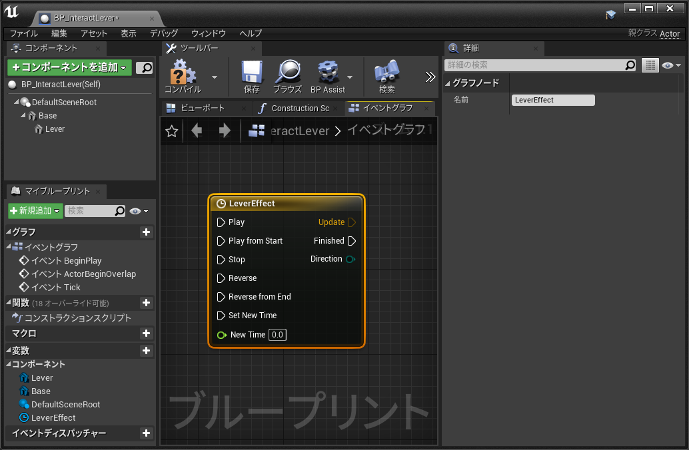This screenshot has height=450, width=689.
Task: Click the Finished output exec pin
Action: (x=352, y=240)
